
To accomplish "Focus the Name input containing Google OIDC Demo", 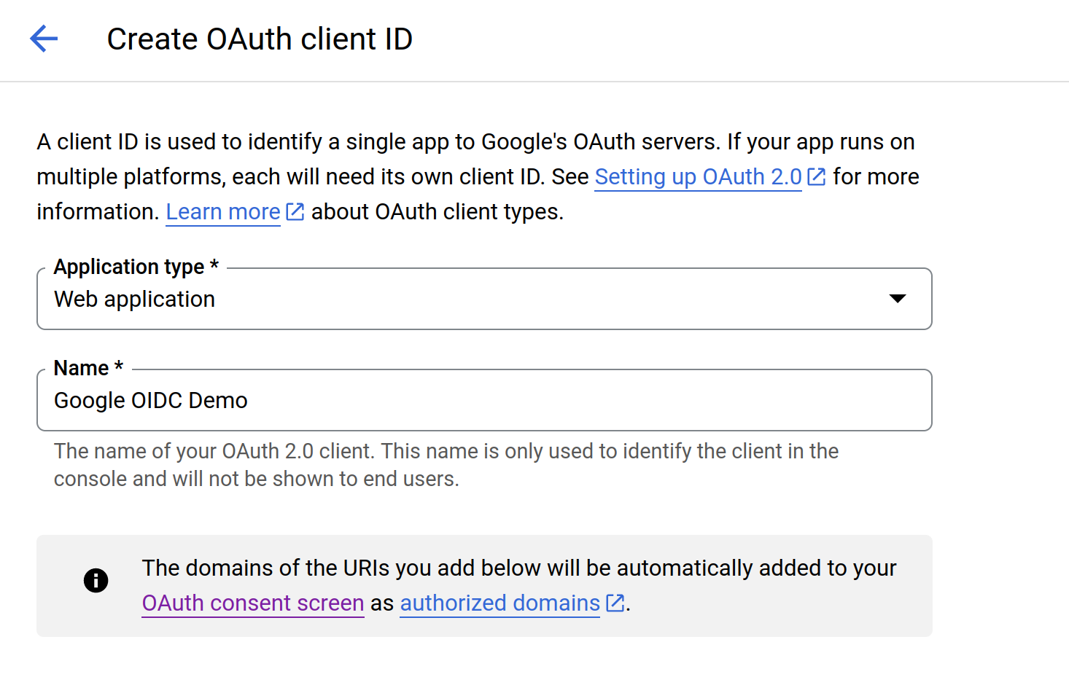I will pyautogui.click(x=484, y=400).
